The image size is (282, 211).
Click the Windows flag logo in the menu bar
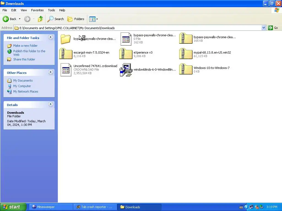point(277,10)
